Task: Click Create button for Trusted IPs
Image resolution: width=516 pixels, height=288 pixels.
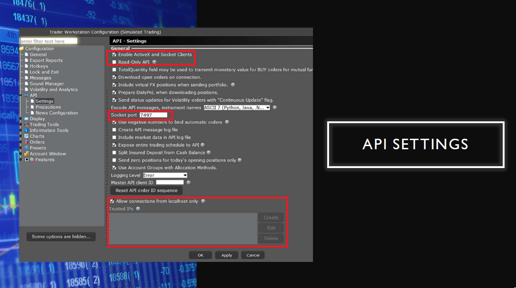Action: [271, 217]
